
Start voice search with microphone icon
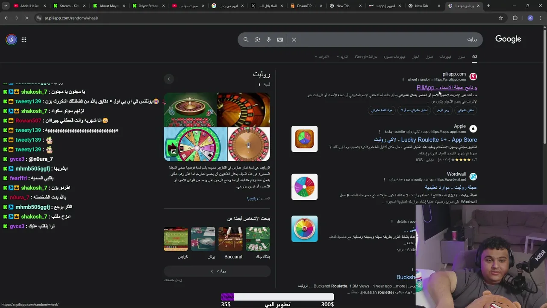pos(269,39)
